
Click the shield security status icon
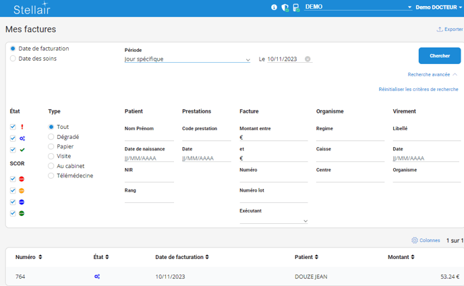coord(285,7)
